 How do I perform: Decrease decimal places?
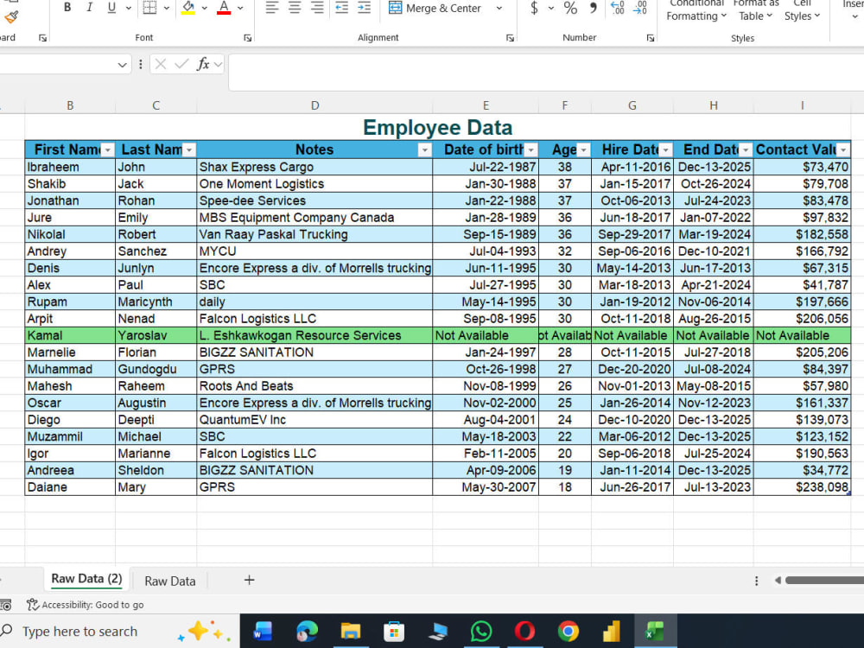(x=639, y=8)
